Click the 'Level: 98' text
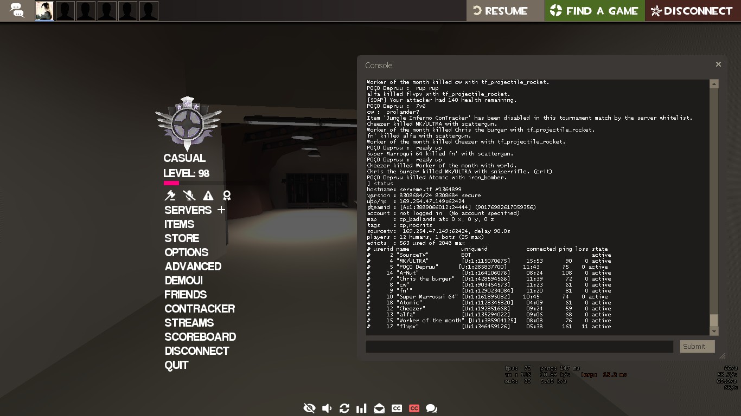The image size is (741, 416). tap(186, 173)
